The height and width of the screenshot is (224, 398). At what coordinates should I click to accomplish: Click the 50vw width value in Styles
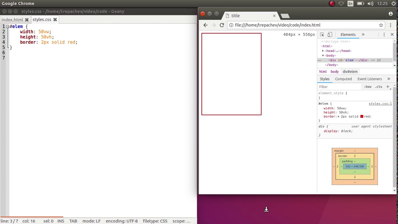click(x=341, y=108)
